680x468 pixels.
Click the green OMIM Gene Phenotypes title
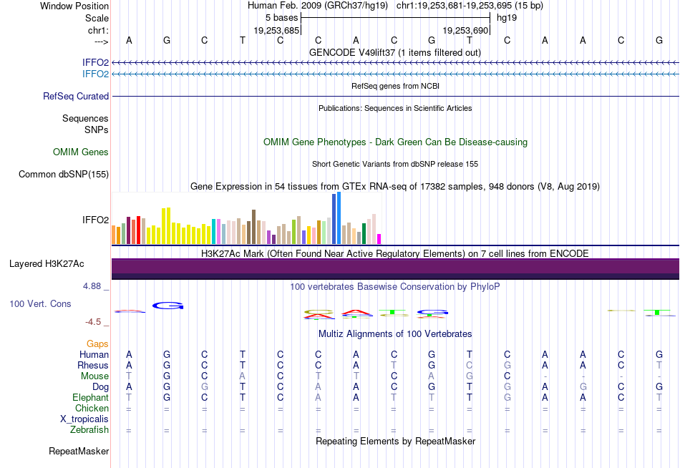(395, 142)
